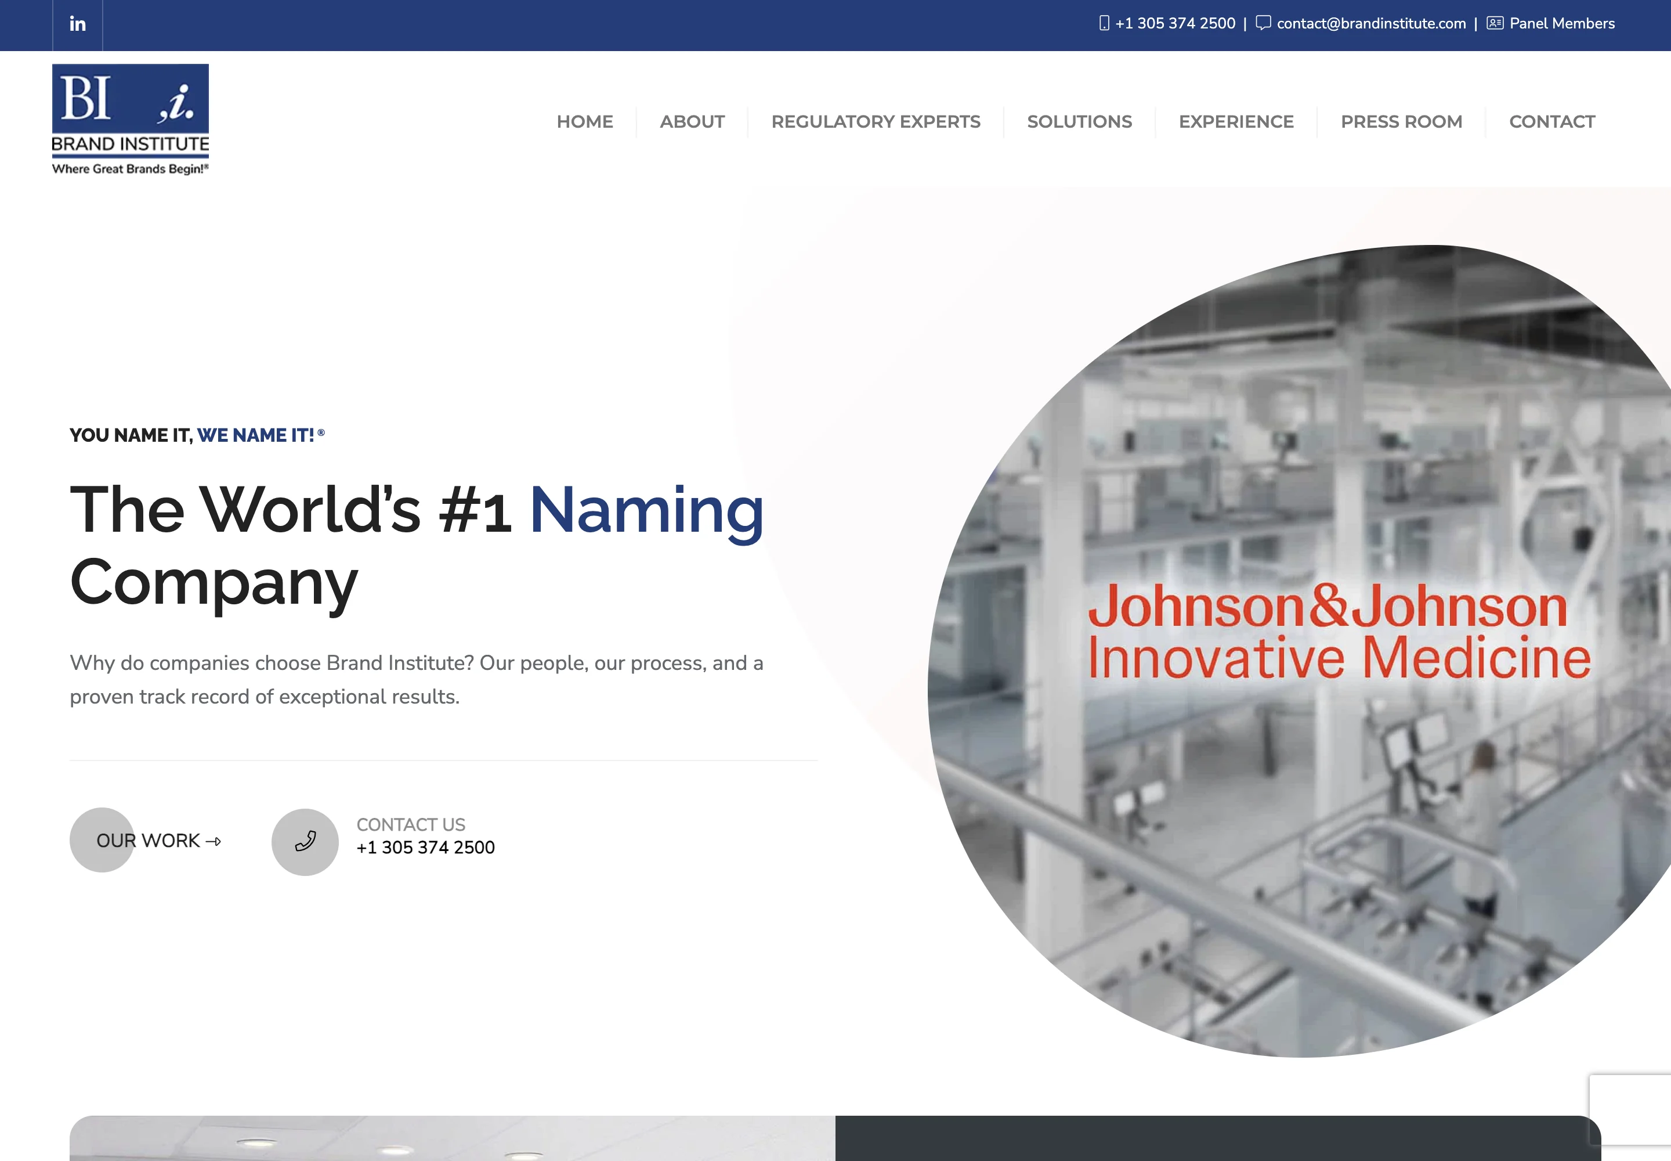
Task: Open the SOLUTIONS menu item
Action: [1079, 121]
